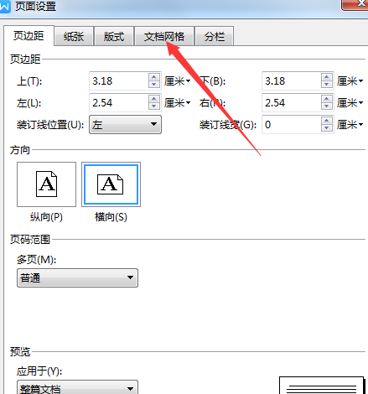Switch to the 纸张 tab

click(x=74, y=36)
